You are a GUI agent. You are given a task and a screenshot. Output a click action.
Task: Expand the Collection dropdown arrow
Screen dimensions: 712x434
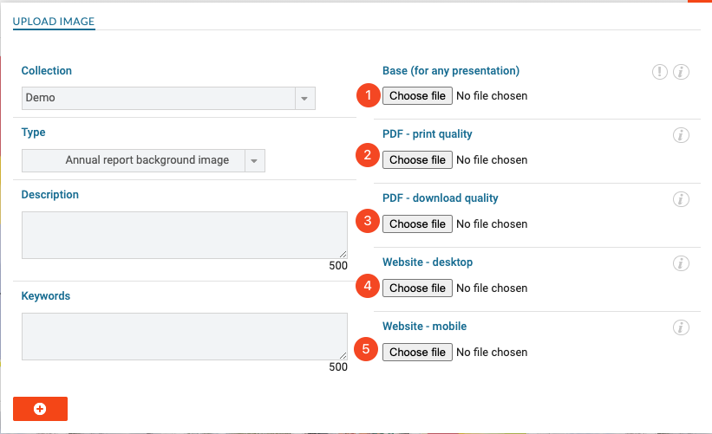(304, 99)
